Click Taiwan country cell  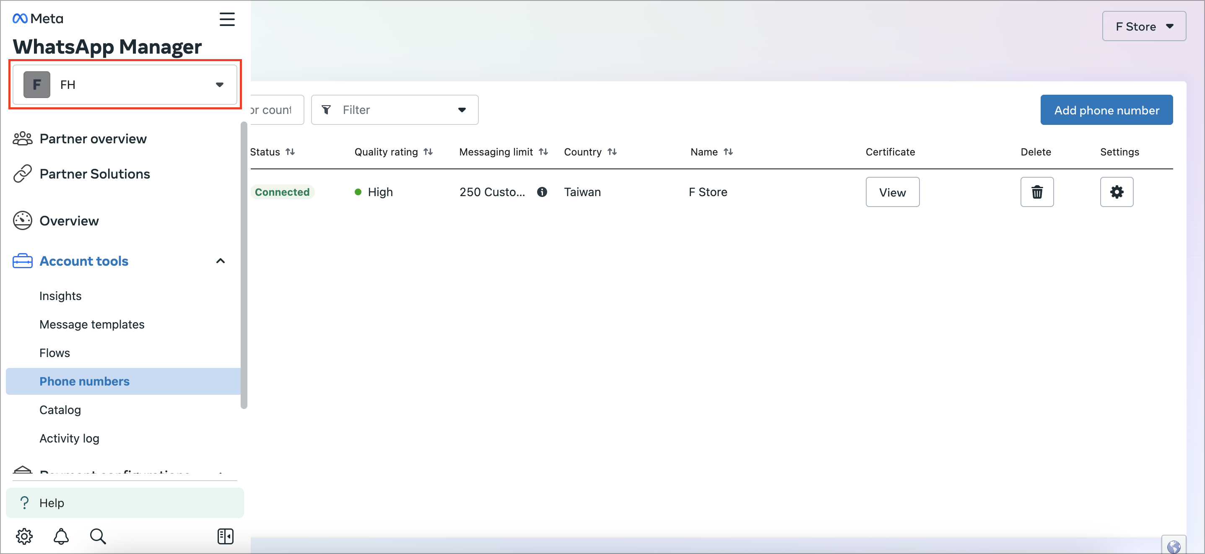pos(582,192)
